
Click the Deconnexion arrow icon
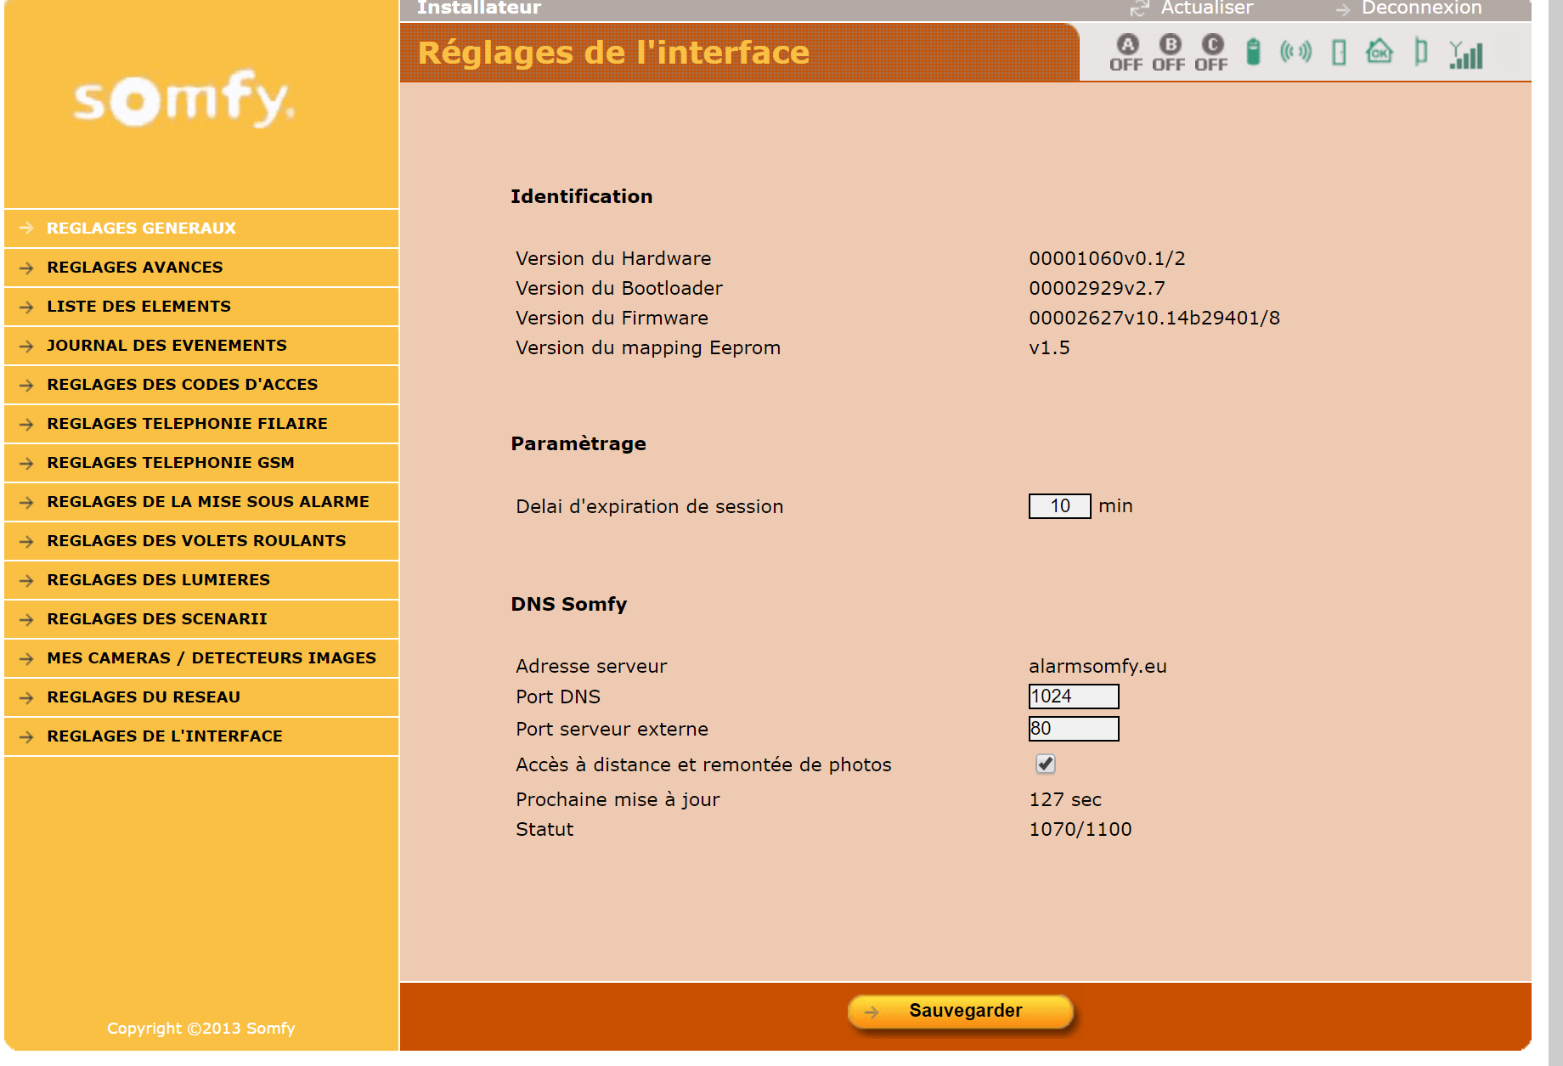click(x=1343, y=10)
